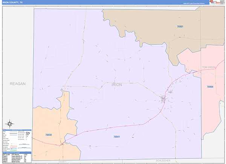Click the orange state highways legend line

(14, 146)
